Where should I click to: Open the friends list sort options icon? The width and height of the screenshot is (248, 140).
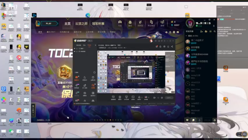coord(210,31)
